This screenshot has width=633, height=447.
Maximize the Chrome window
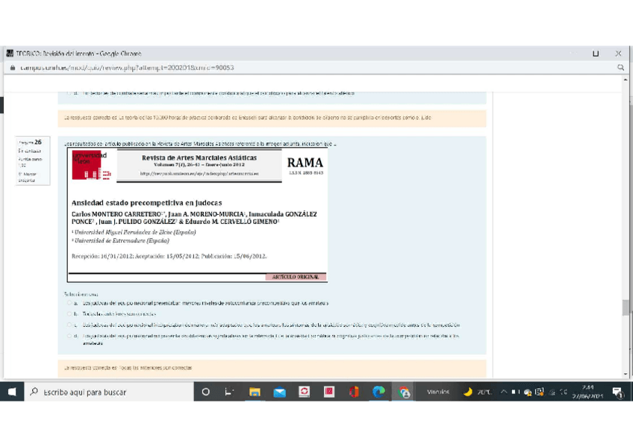coord(596,53)
